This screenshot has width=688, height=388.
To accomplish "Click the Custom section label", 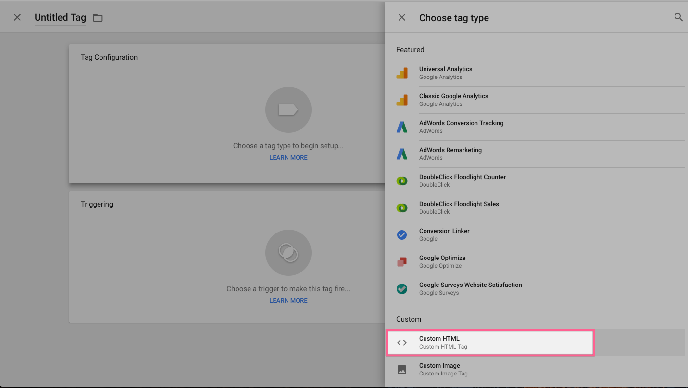I will 409,319.
